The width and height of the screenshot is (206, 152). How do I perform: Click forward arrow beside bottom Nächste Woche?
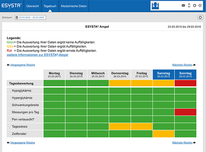click(194, 143)
